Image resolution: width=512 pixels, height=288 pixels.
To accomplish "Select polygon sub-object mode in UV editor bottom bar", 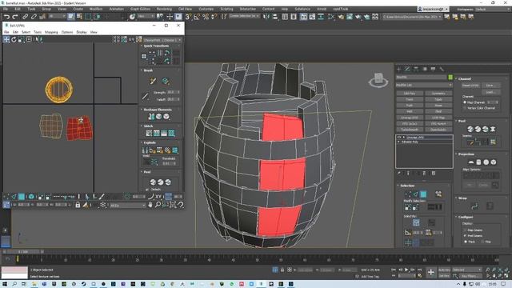I will pos(22,197).
